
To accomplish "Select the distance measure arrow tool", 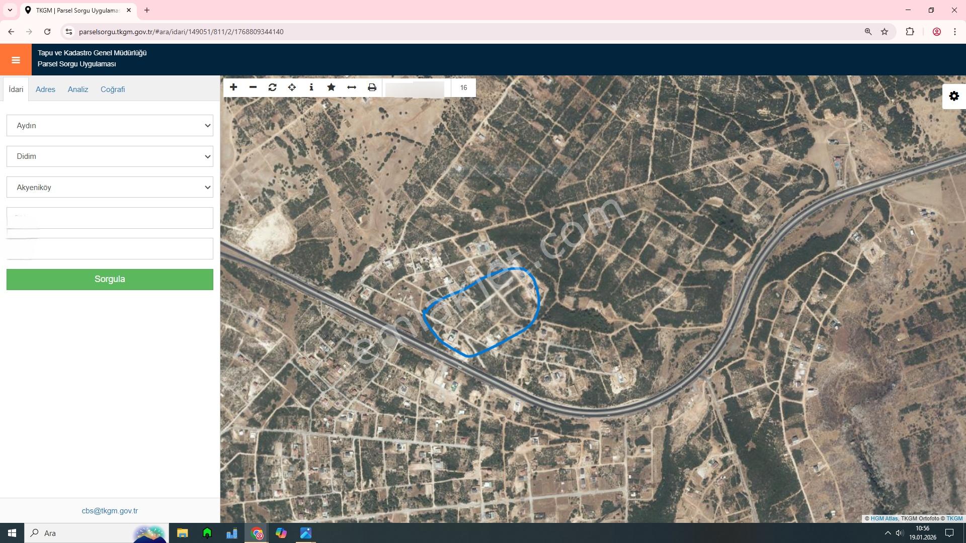I will point(352,87).
